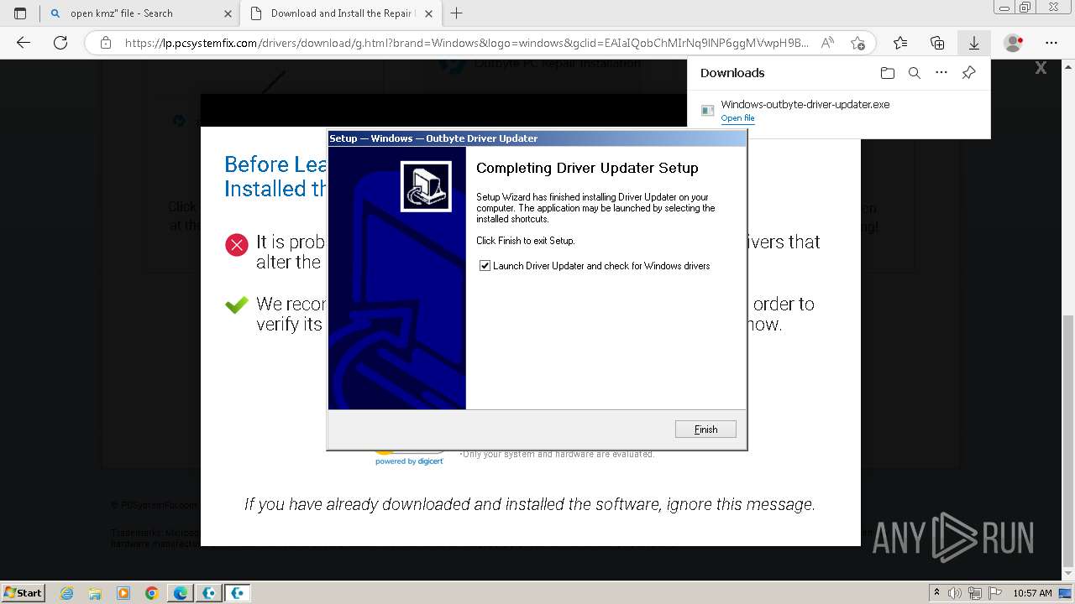
Task: Show hidden system tray icons
Action: click(936, 593)
